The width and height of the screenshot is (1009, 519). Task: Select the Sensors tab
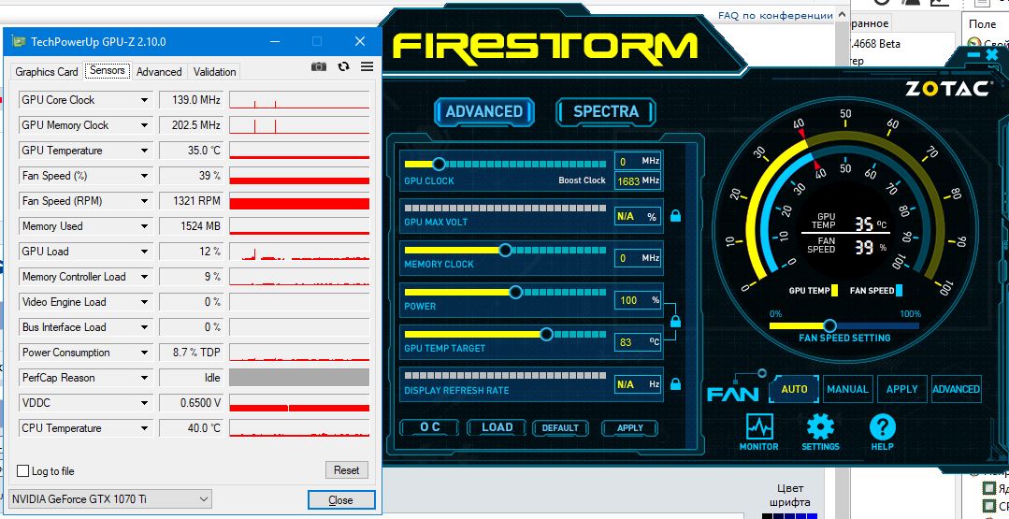pos(108,71)
